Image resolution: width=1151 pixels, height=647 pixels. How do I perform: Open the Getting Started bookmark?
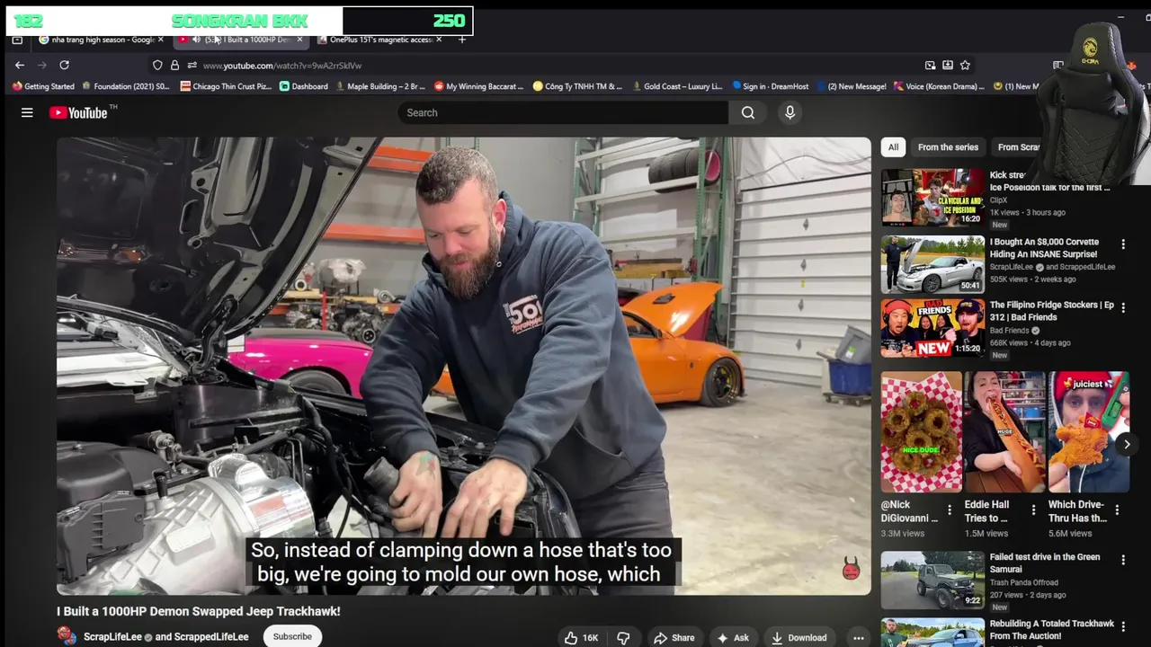[x=43, y=86]
